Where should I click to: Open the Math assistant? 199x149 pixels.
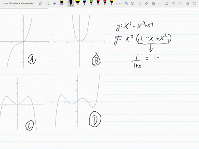click(x=153, y=3)
